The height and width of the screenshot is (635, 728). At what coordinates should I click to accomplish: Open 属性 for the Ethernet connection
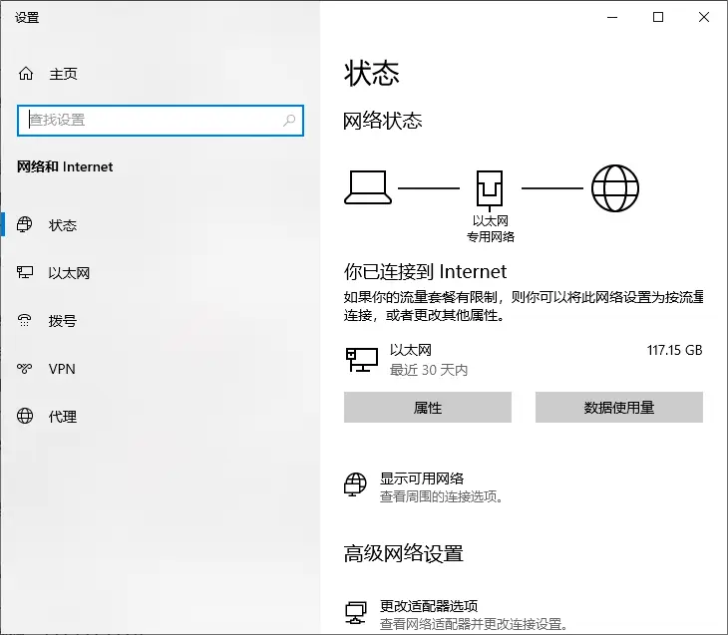428,407
